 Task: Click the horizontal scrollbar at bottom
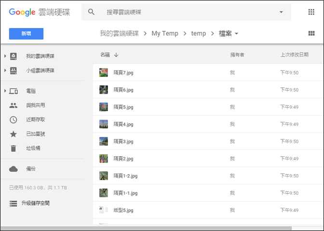(146, 228)
